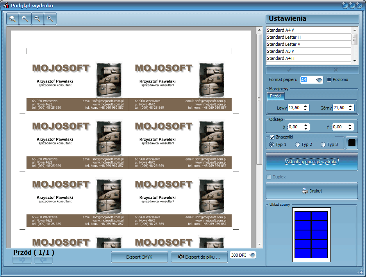
Task: Enable the Poziomo checkbox
Action: pos(329,80)
